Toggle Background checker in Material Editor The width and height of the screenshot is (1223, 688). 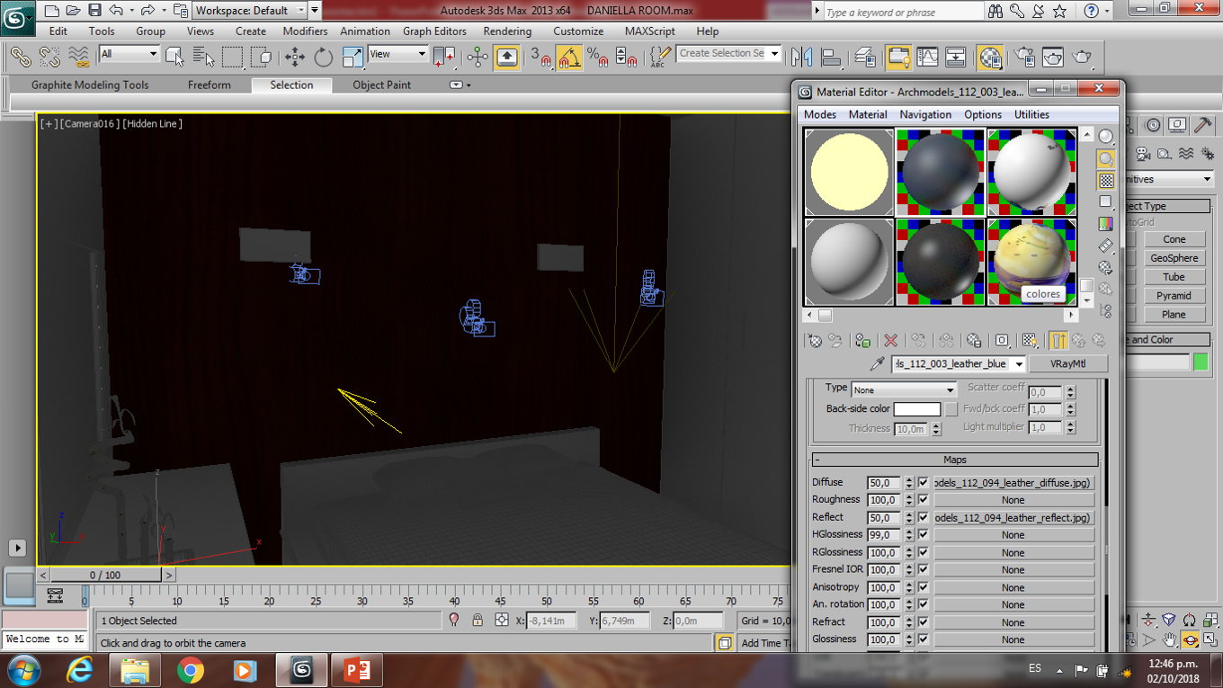(1106, 180)
